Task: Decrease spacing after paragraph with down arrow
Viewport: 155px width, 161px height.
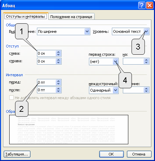Action: [58, 91]
